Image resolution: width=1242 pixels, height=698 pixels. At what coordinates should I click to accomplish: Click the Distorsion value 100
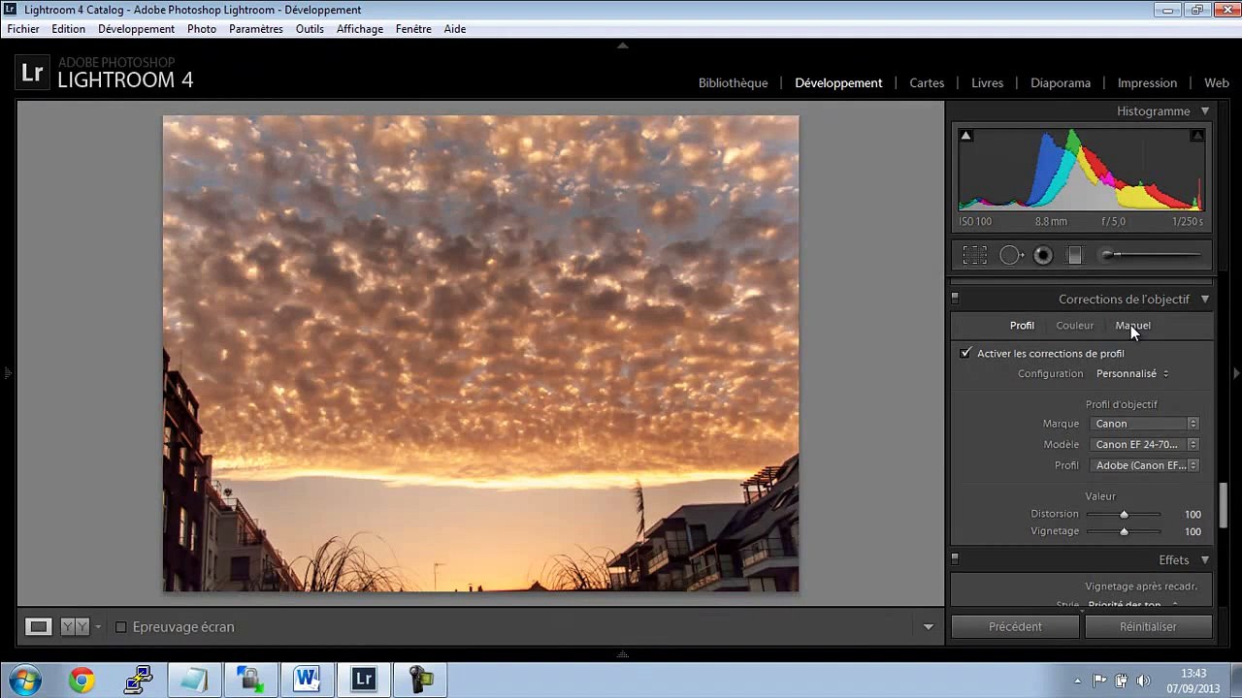[1193, 514]
